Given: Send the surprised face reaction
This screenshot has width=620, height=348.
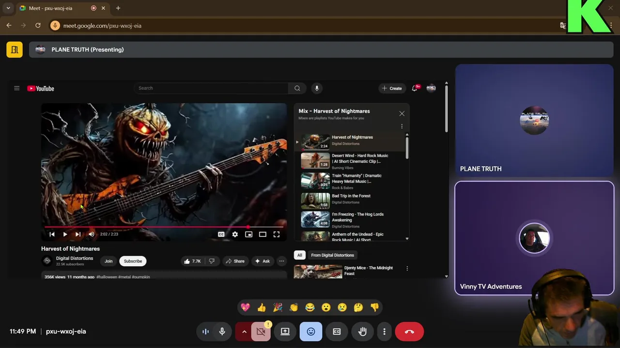Looking at the screenshot, I should click(x=326, y=307).
